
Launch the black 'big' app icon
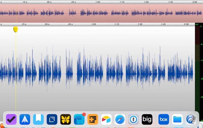tap(147, 119)
